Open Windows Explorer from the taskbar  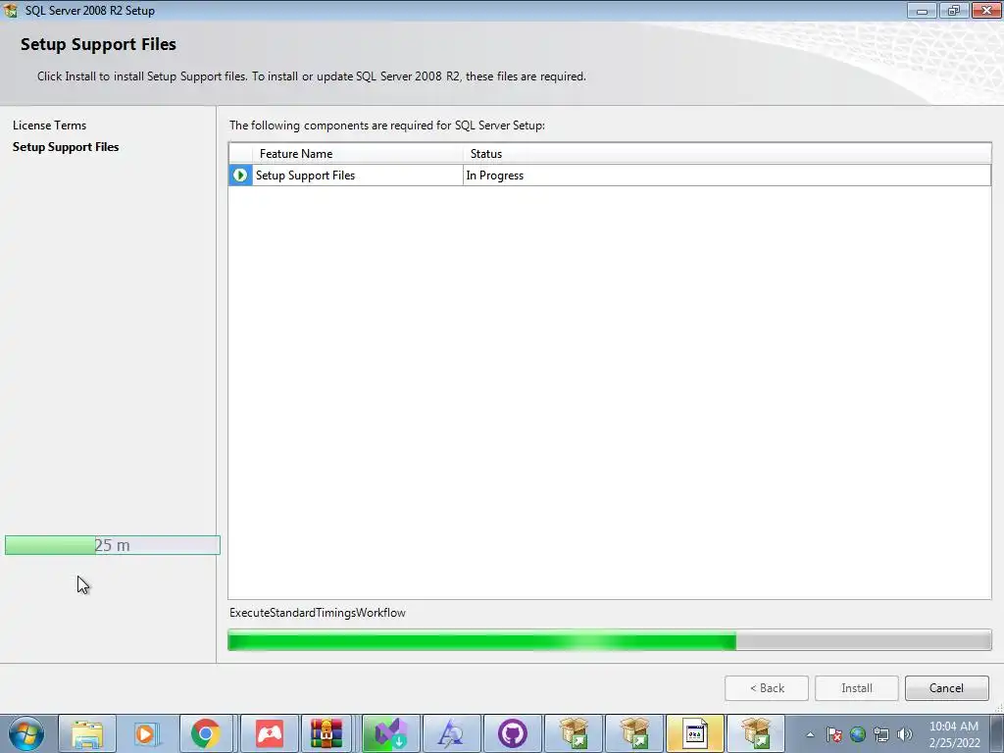click(87, 733)
